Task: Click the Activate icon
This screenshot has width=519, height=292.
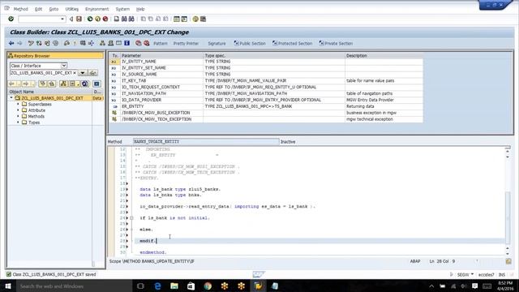Action: click(75, 43)
